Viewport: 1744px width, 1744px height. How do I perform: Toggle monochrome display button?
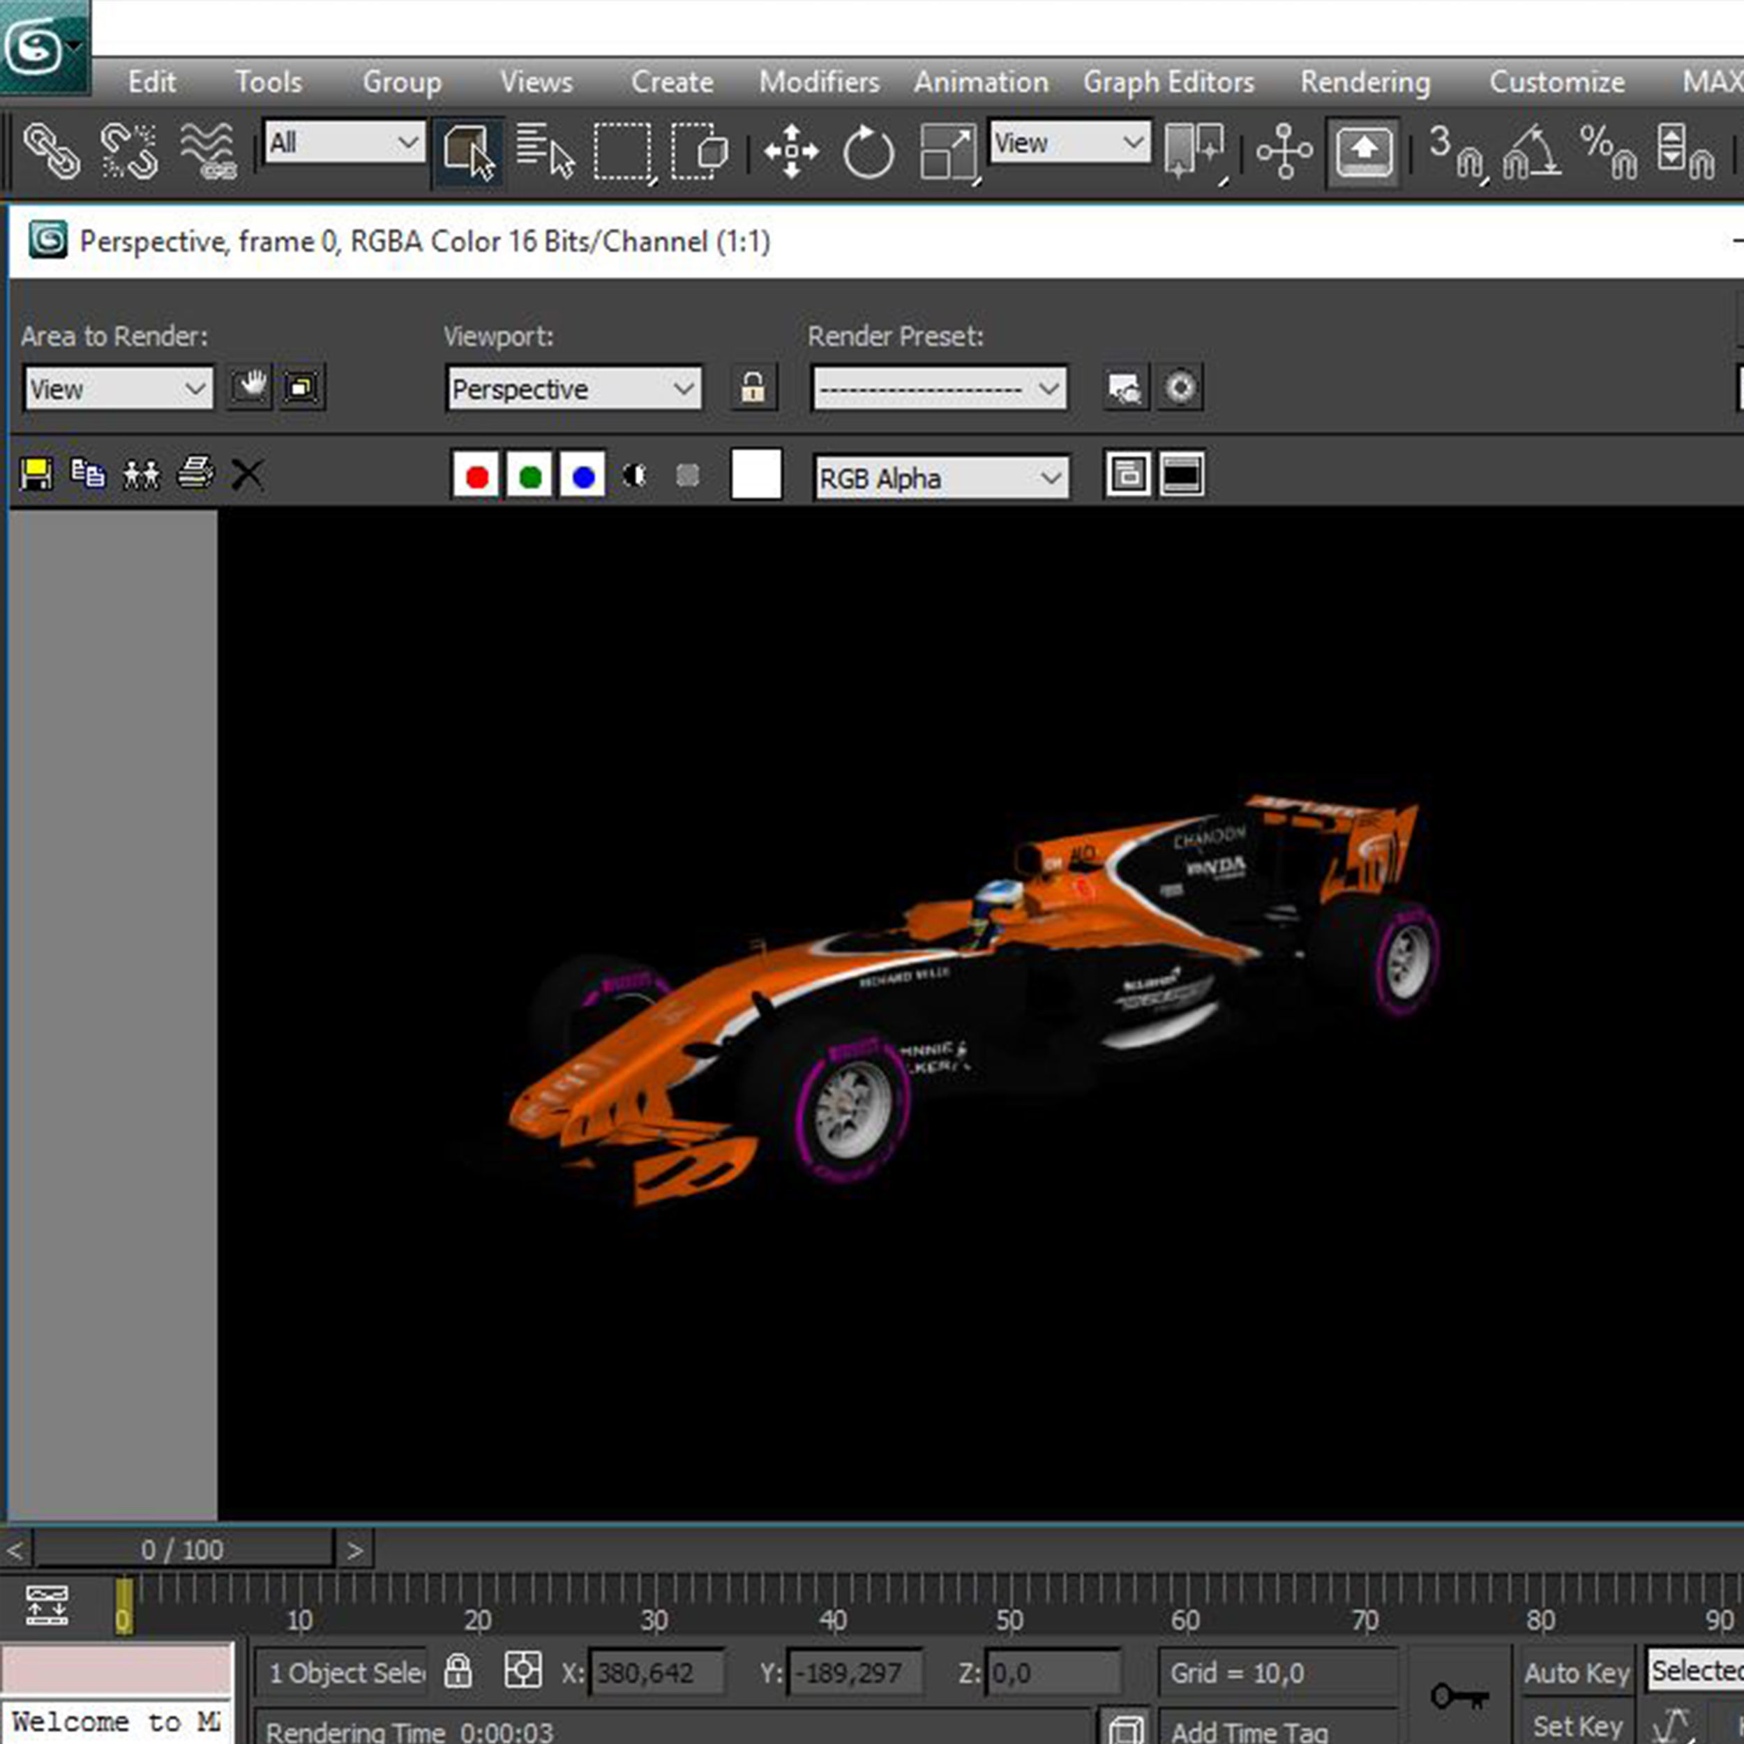pyautogui.click(x=688, y=476)
